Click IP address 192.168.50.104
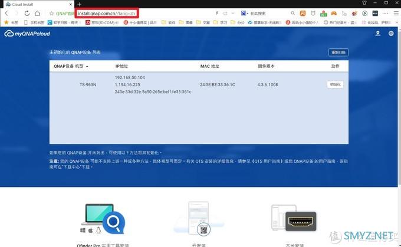The height and width of the screenshot is (247, 401). 130,77
